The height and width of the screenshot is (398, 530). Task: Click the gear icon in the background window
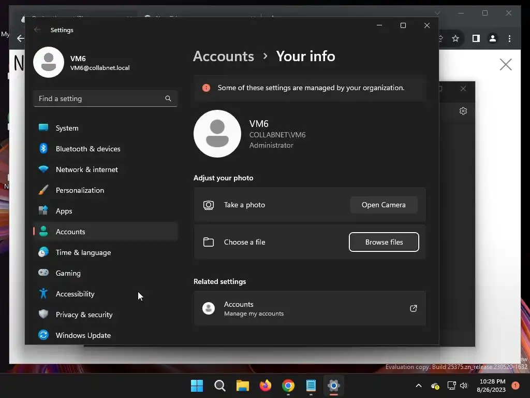(463, 111)
